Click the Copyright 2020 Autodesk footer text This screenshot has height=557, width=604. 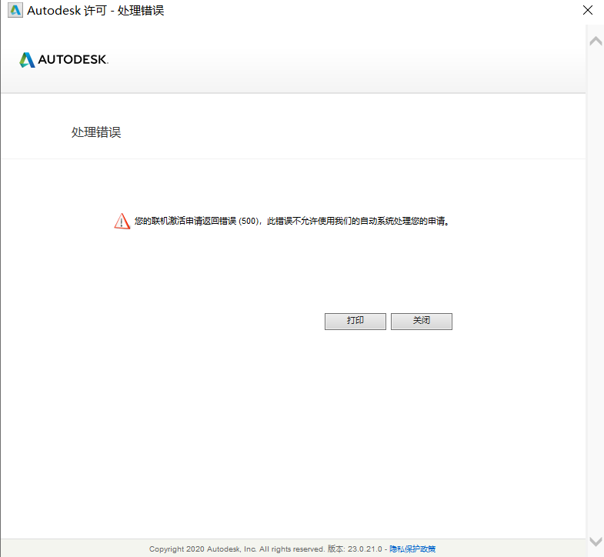click(237, 549)
